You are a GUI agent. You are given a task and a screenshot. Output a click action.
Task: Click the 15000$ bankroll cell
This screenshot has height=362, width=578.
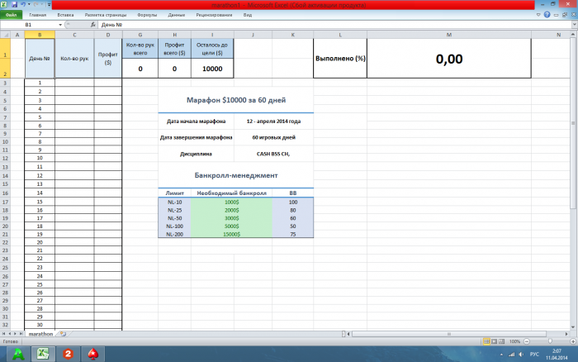tap(231, 234)
